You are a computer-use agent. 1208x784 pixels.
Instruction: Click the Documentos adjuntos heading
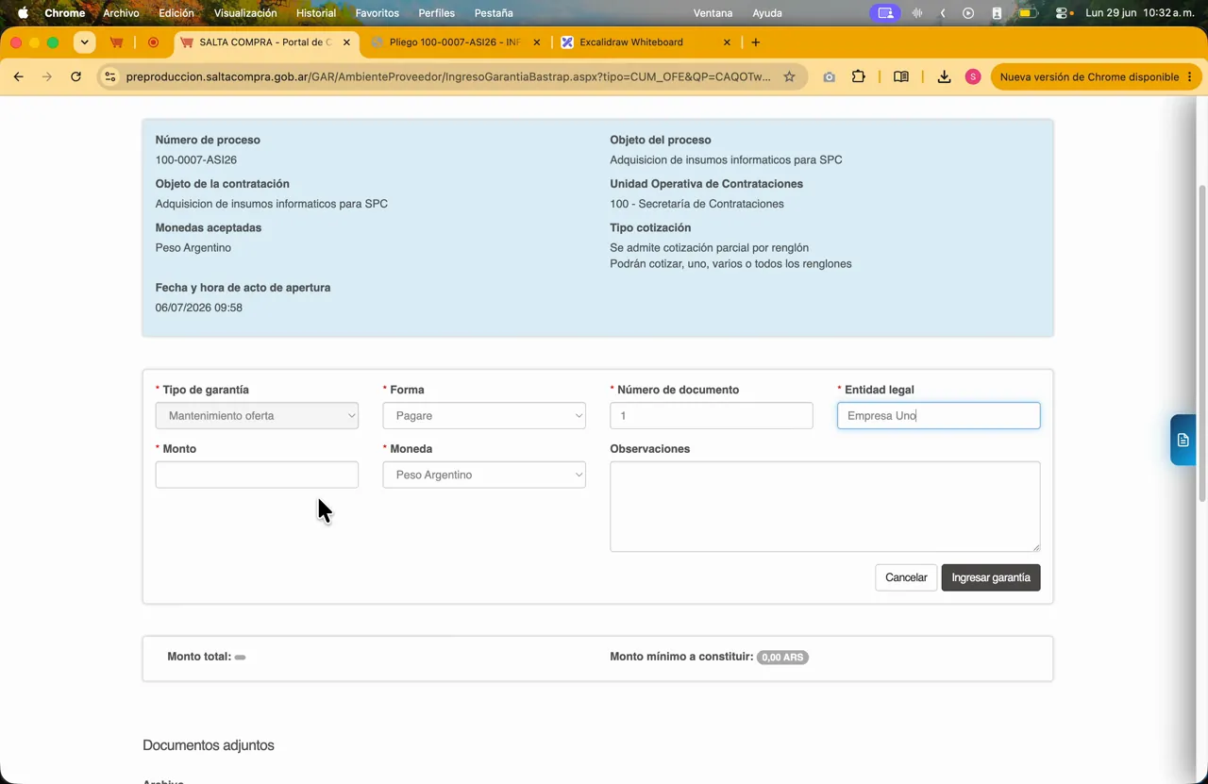(209, 745)
